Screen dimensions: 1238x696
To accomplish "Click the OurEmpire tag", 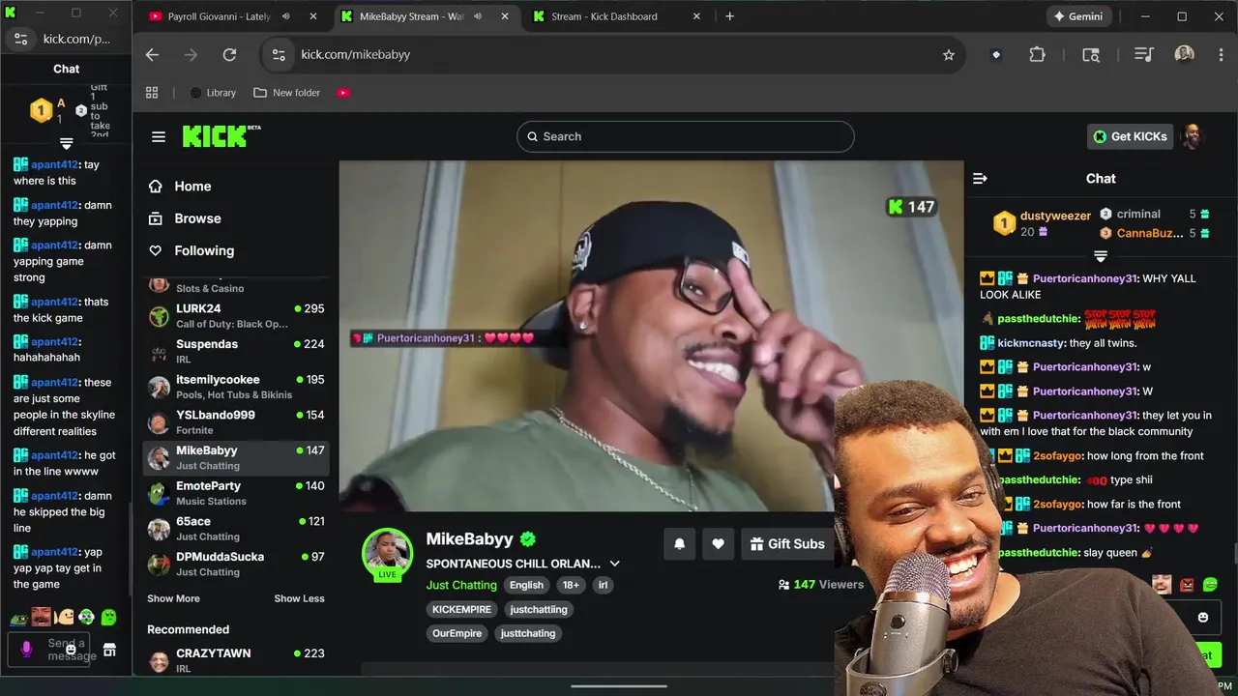I will (x=457, y=633).
